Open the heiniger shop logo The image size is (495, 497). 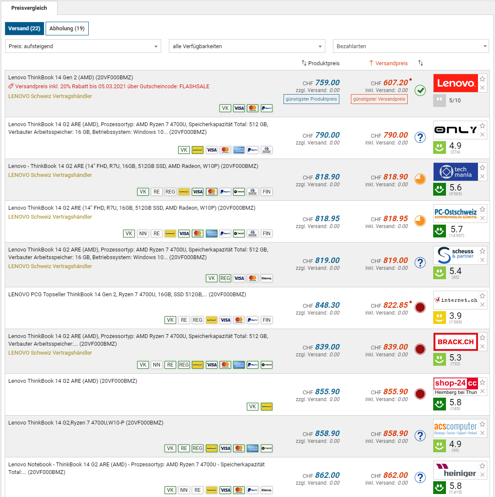pyautogui.click(x=455, y=471)
